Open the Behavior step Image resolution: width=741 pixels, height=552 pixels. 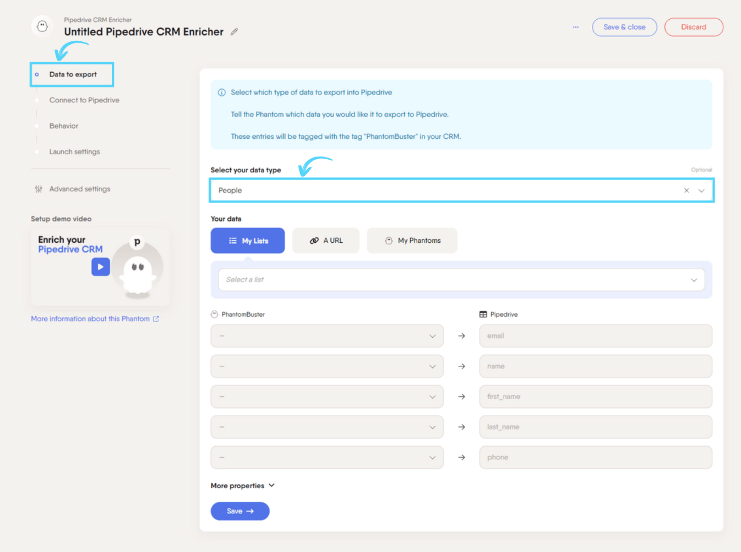coord(64,126)
